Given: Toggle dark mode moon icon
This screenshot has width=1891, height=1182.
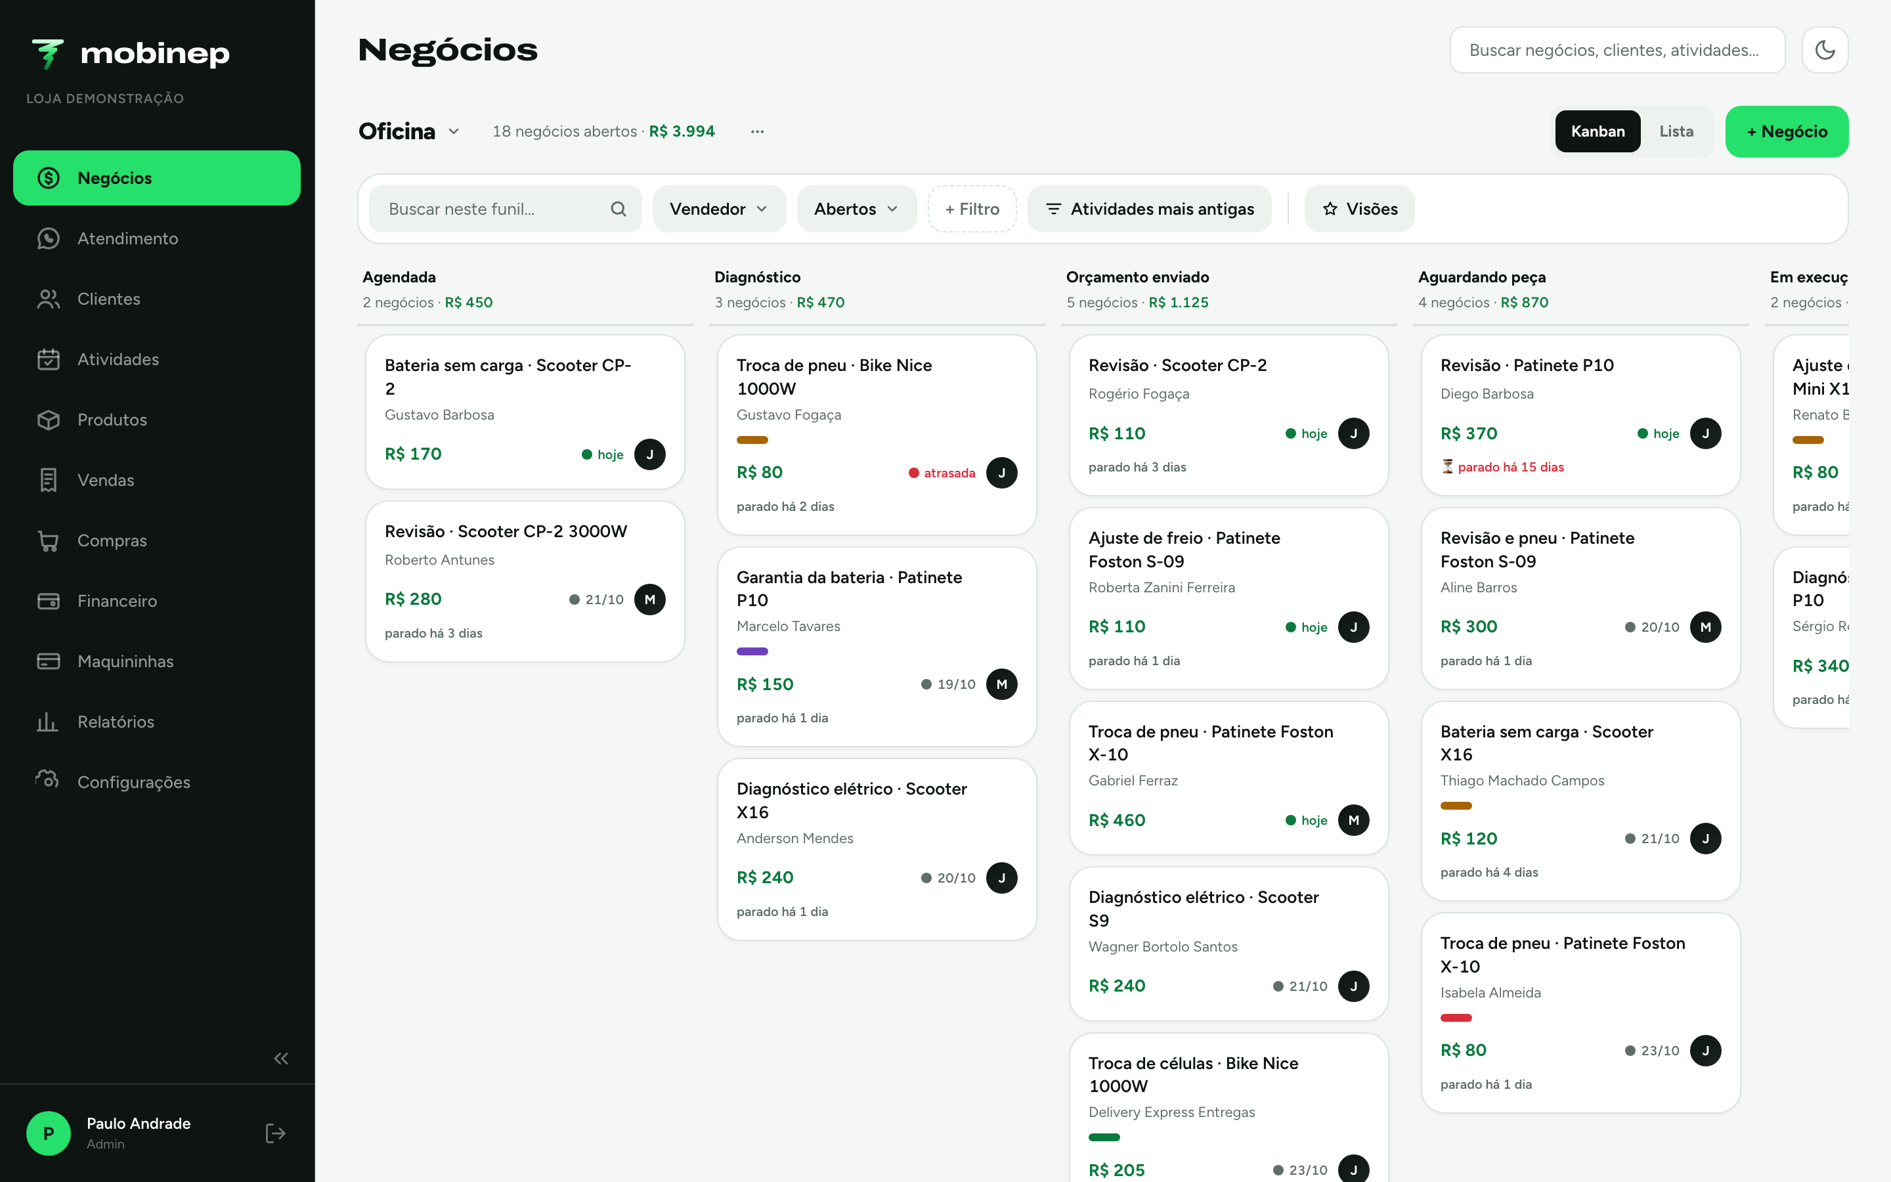Looking at the screenshot, I should [1825, 50].
